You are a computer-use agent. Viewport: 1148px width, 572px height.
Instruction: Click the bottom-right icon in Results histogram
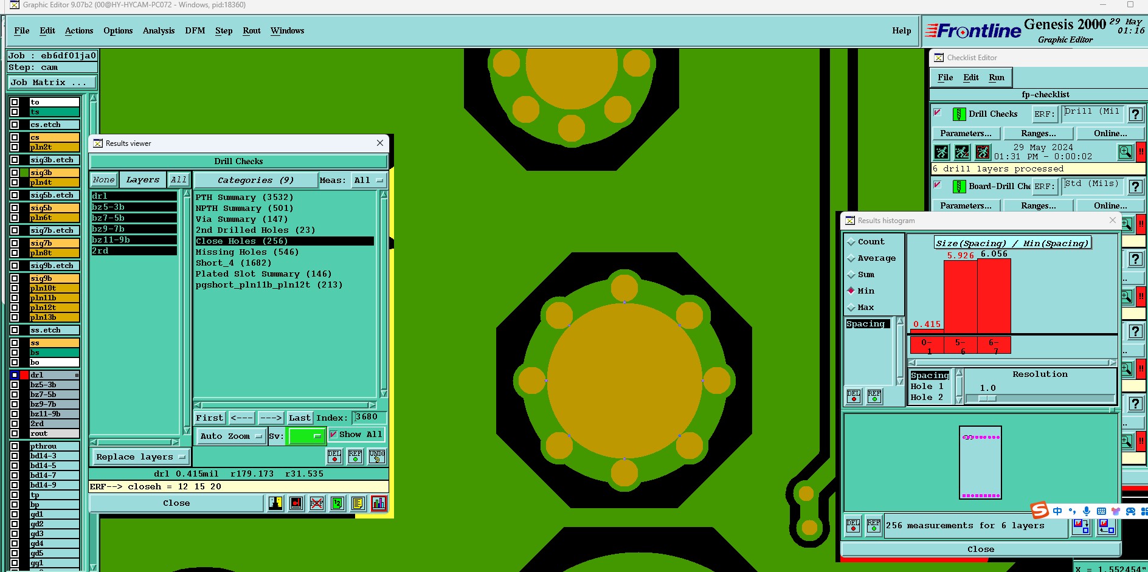pos(1107,526)
